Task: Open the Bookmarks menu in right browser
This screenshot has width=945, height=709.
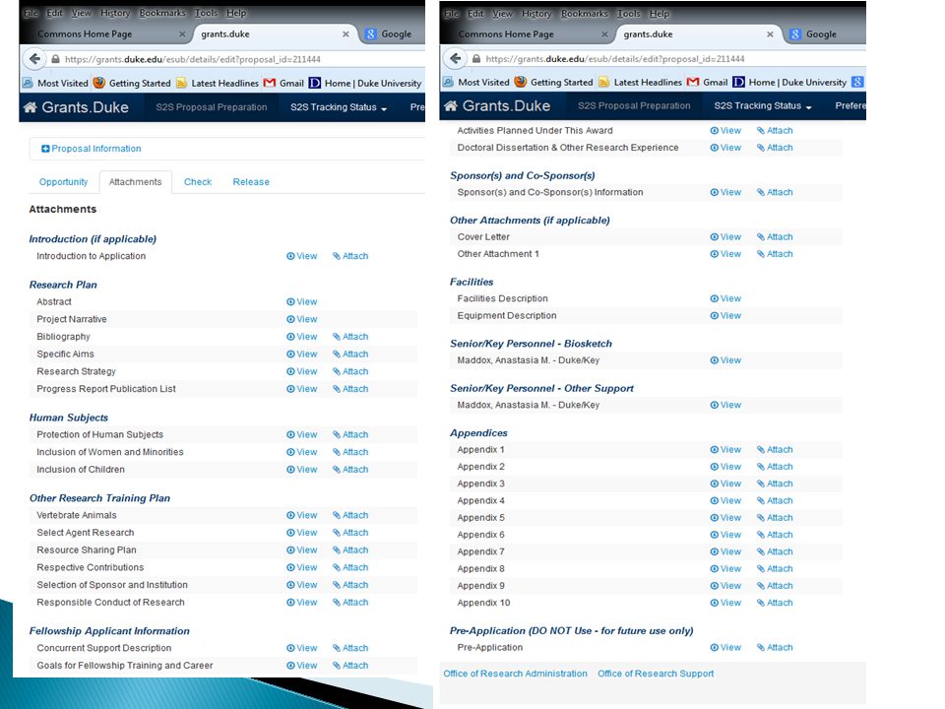Action: pyautogui.click(x=585, y=13)
